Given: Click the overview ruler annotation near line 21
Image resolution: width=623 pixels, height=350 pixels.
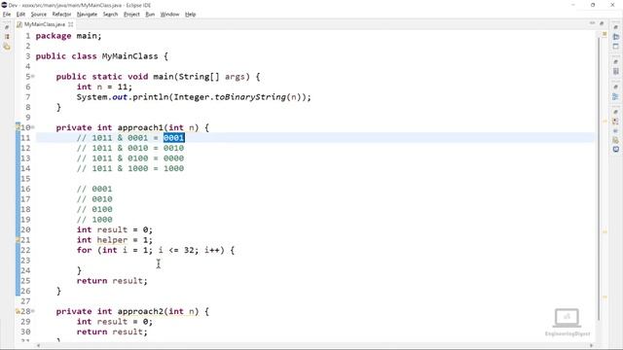Looking at the screenshot, I should coord(605,231).
